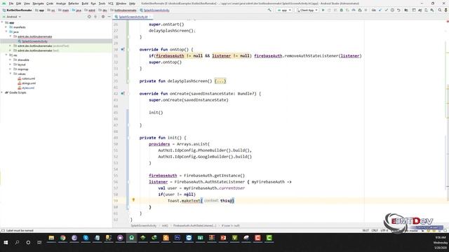
Task: Click the Windows search icon on taskbar
Action: 17,242
